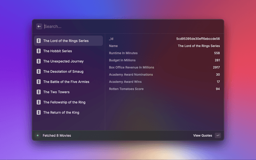Screen dimensions: 256x160
Task: Click the green status icon beside Fetched 8 Movies
Action: point(38,136)
